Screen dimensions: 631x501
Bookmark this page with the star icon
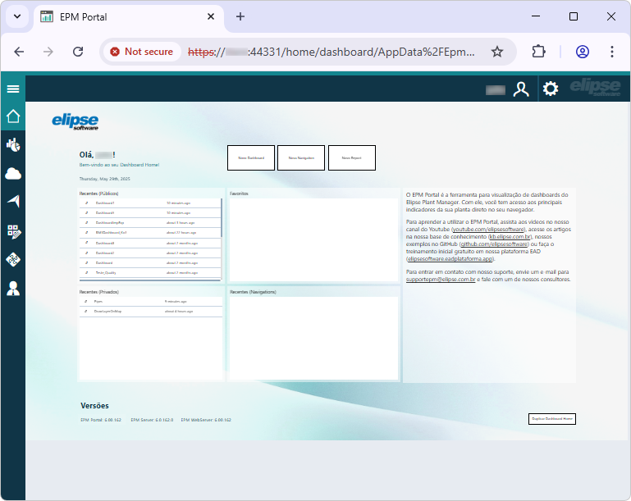(x=497, y=52)
